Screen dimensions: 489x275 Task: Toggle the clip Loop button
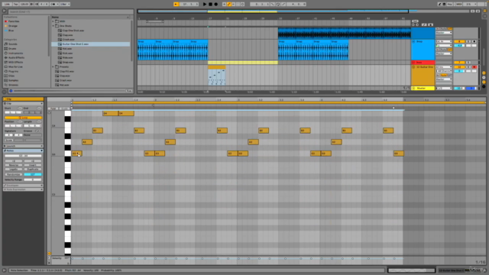[x=23, y=118]
